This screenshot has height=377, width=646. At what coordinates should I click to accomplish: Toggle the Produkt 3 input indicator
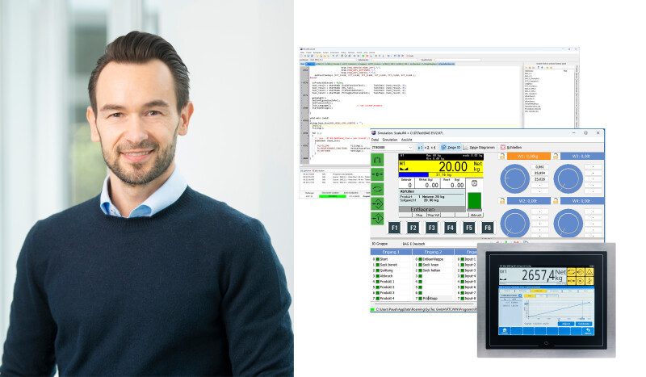point(377,292)
